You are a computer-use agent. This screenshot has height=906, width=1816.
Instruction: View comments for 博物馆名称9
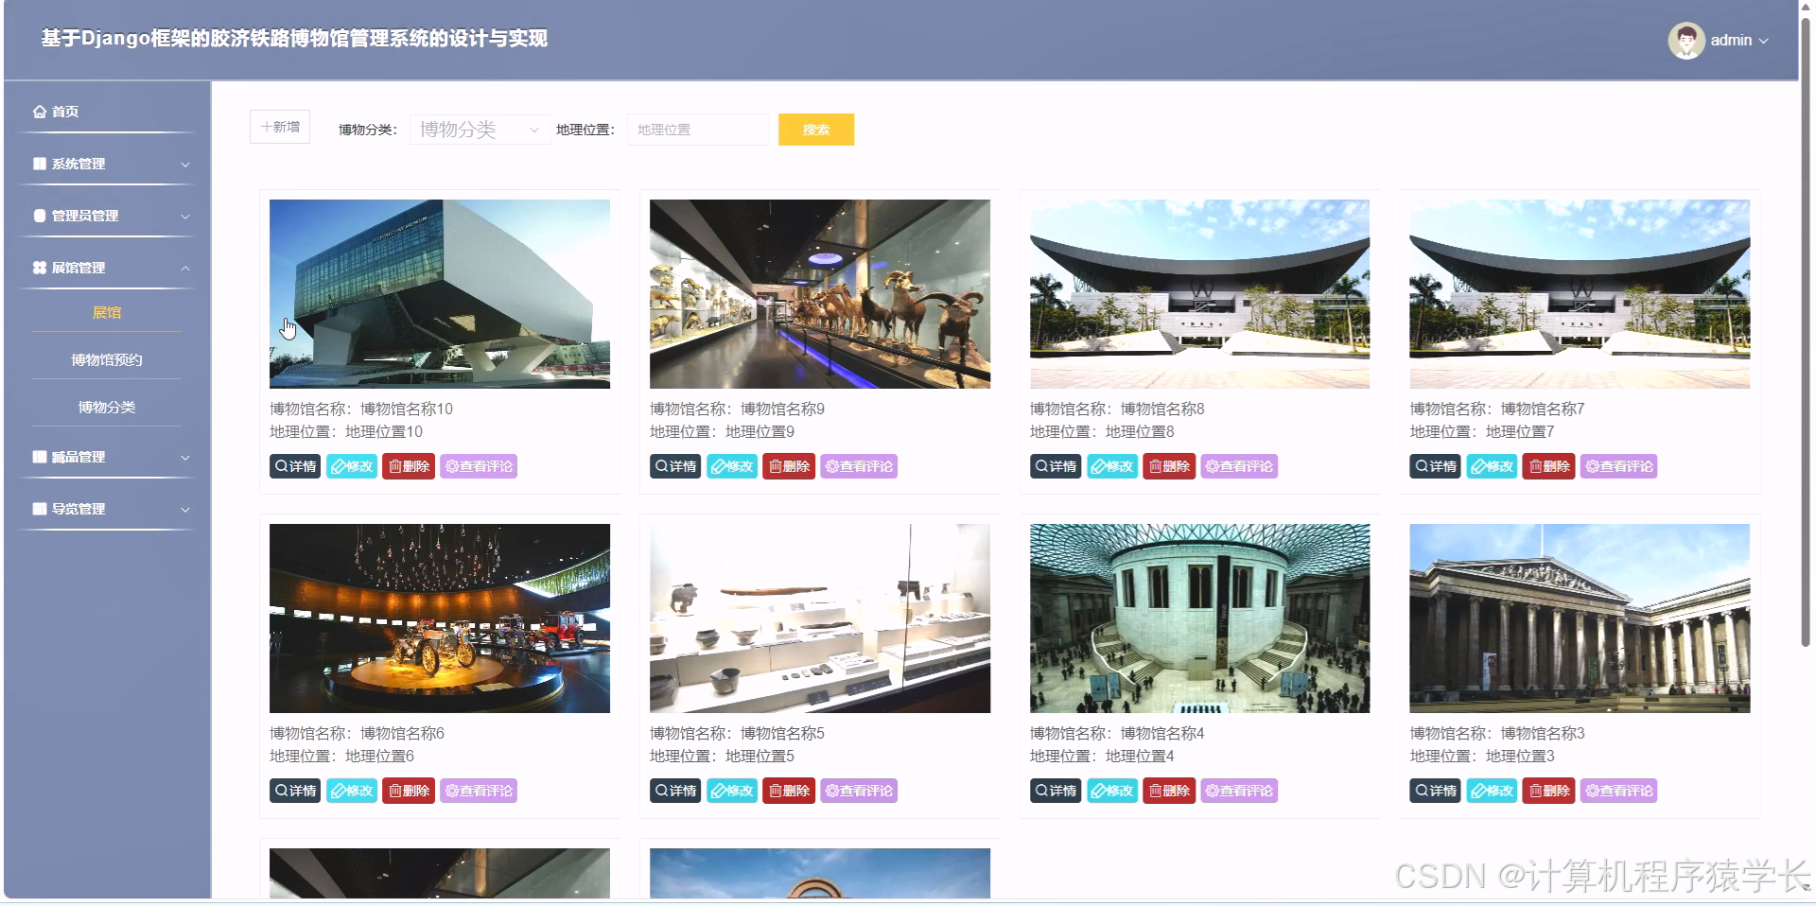[x=859, y=466]
